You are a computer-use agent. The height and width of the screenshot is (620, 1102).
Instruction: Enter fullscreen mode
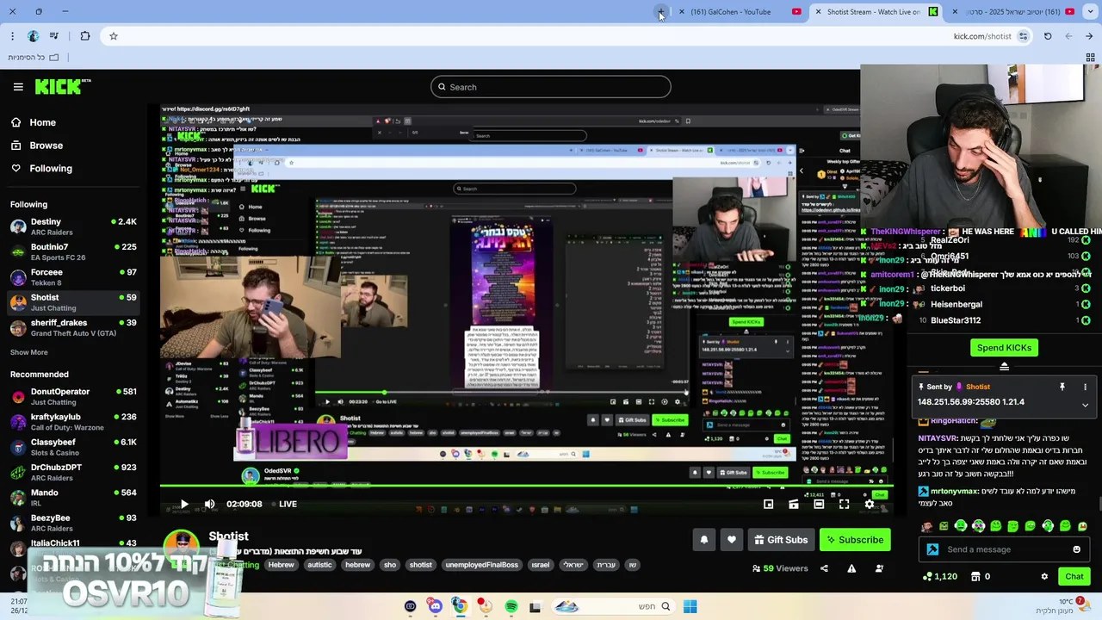point(844,505)
